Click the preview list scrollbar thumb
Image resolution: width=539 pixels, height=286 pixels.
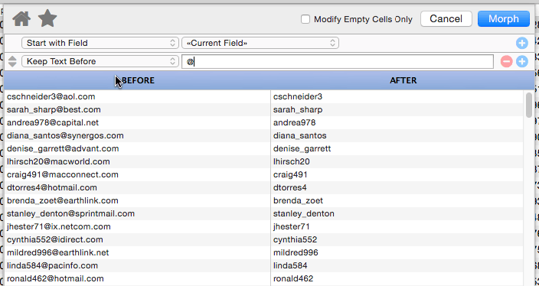(529, 106)
